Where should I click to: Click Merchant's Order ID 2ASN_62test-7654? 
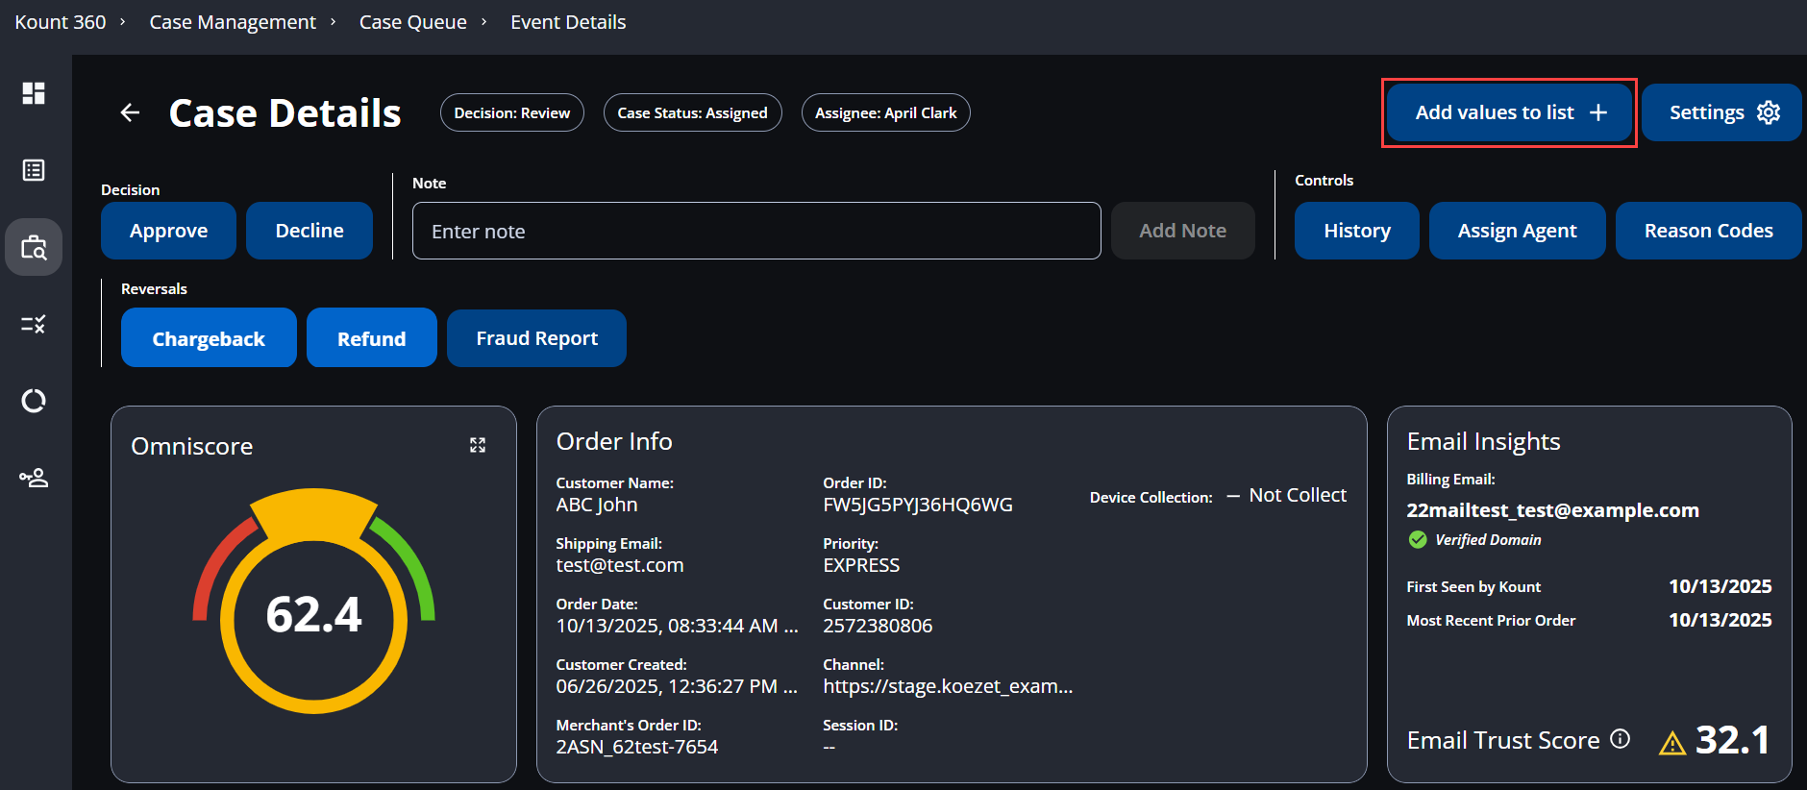(x=637, y=747)
